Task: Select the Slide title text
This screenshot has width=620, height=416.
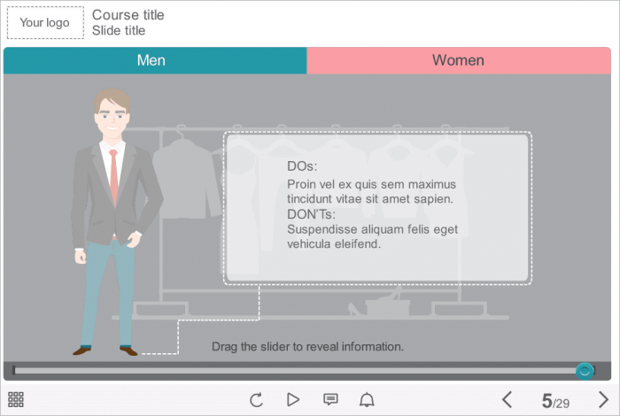Action: click(x=119, y=30)
